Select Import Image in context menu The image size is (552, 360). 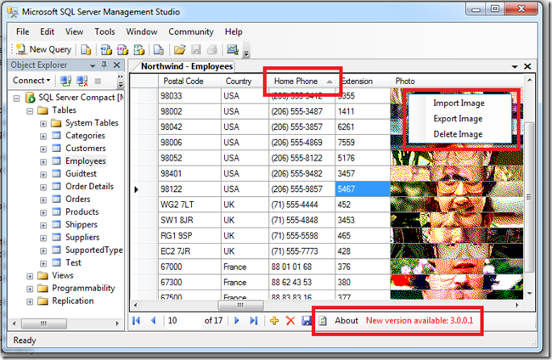tap(458, 104)
